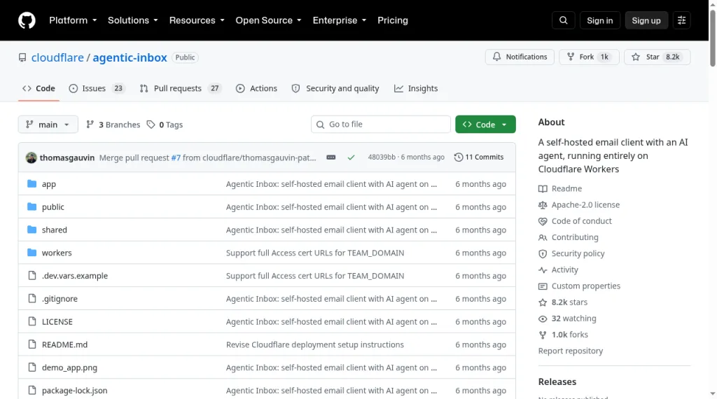Open pull request #7 link
717x399 pixels.
pyautogui.click(x=176, y=157)
